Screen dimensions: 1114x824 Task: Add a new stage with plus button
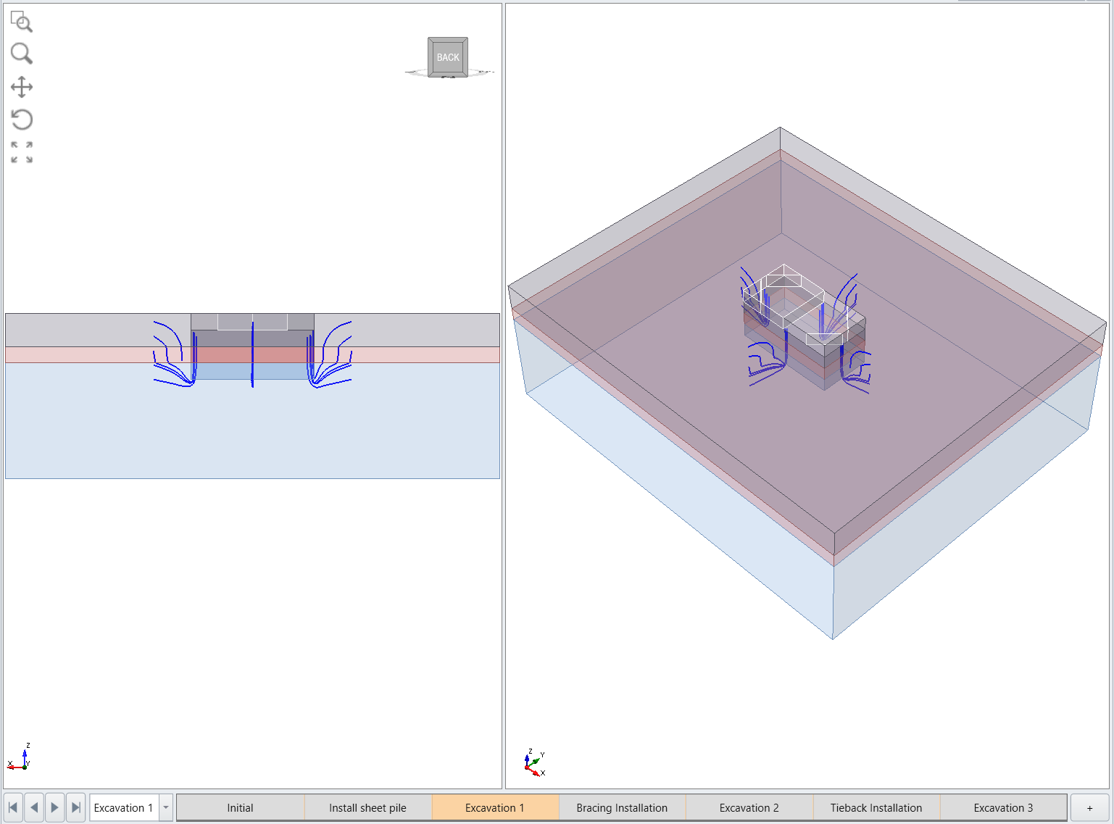coord(1089,807)
